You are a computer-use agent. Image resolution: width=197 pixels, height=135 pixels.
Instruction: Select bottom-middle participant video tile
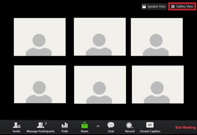100,85
